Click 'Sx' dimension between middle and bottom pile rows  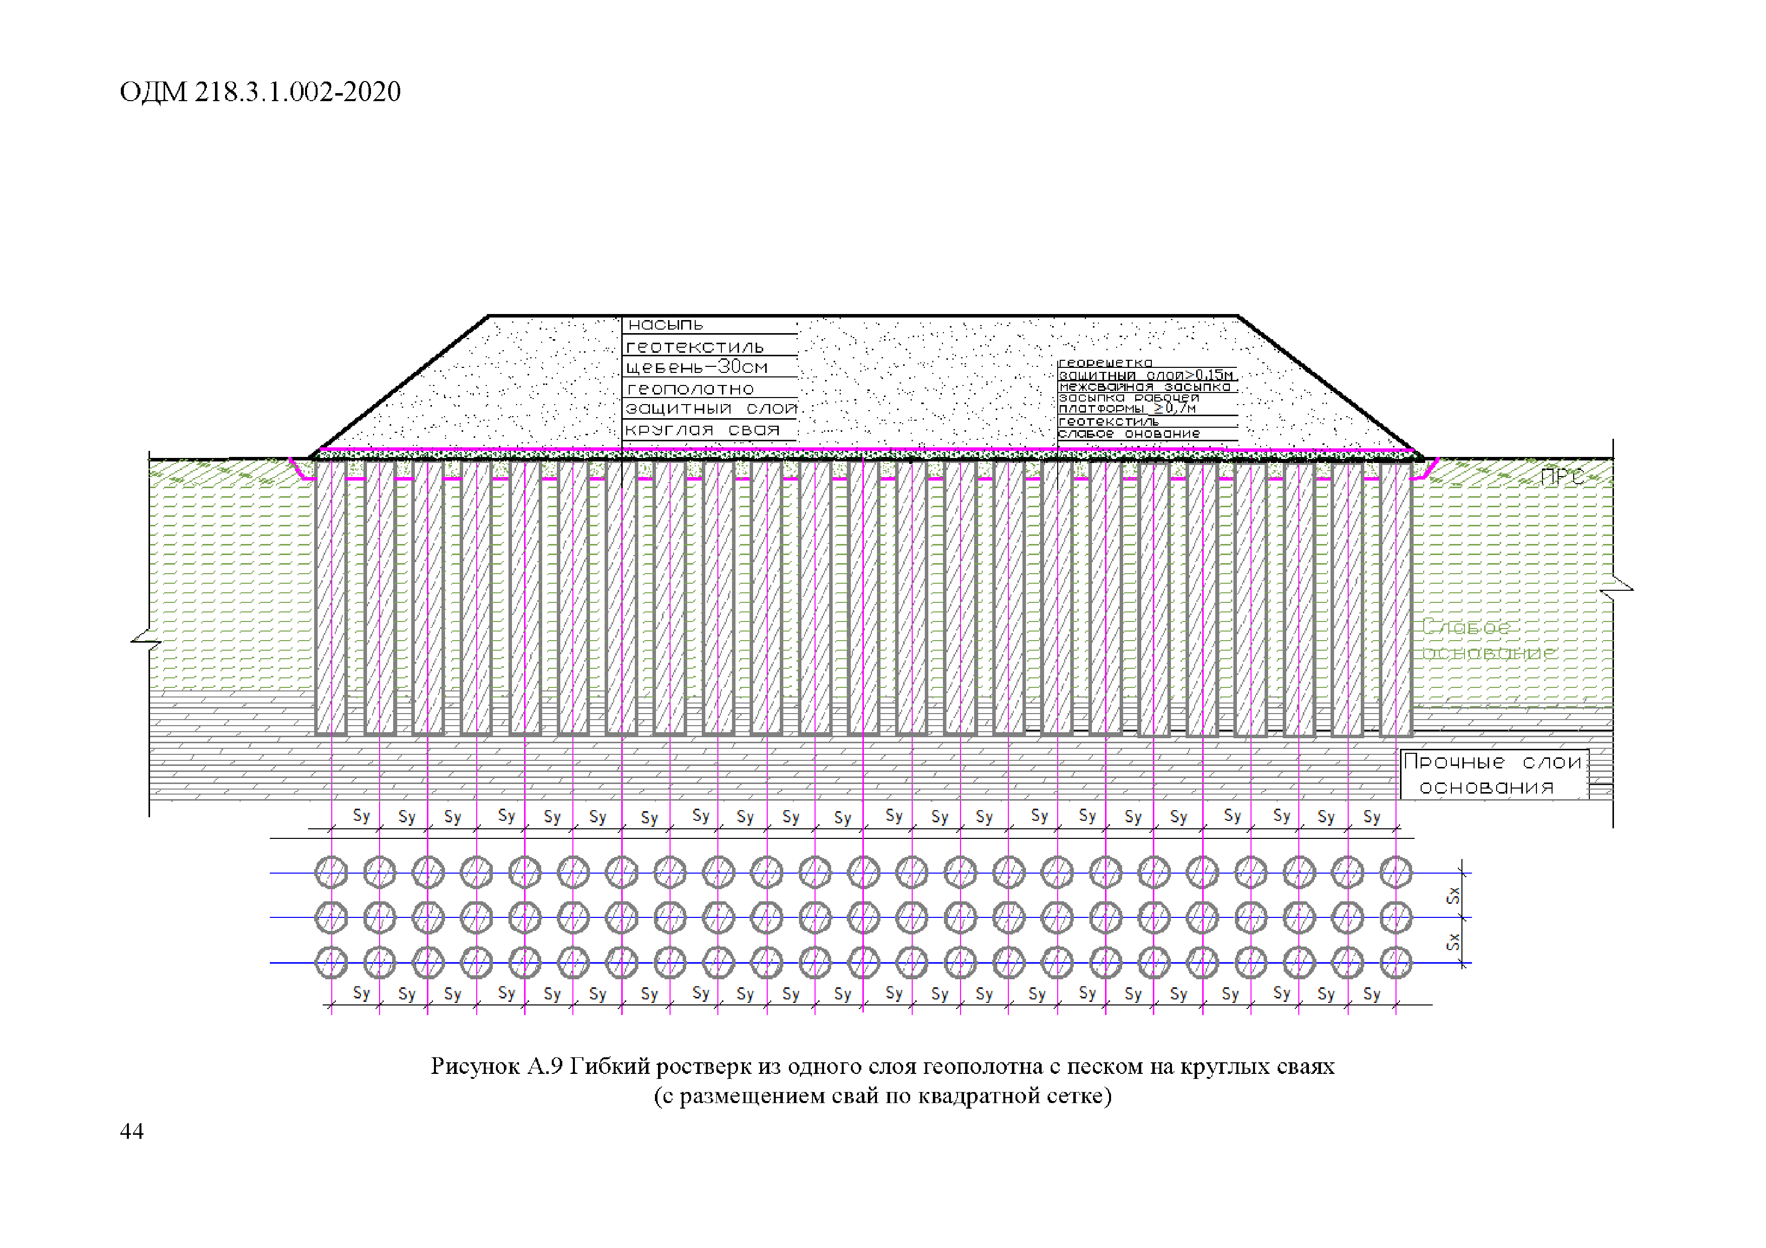[x=1452, y=941]
